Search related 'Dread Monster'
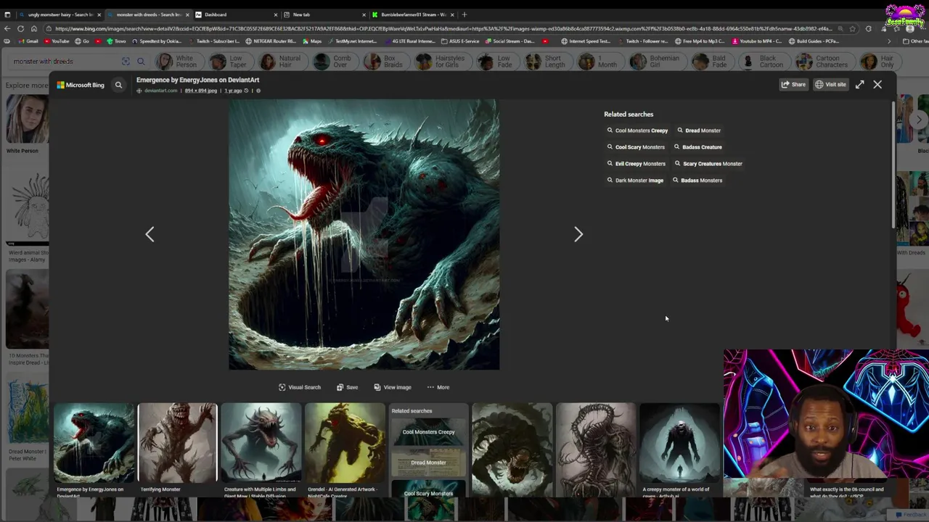Screen dimensions: 929x522 pos(699,130)
